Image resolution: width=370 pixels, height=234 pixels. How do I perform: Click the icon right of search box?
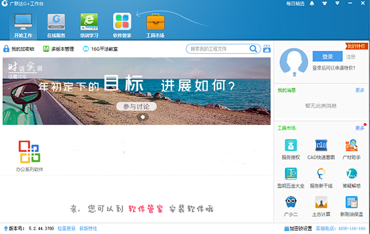[267, 49]
